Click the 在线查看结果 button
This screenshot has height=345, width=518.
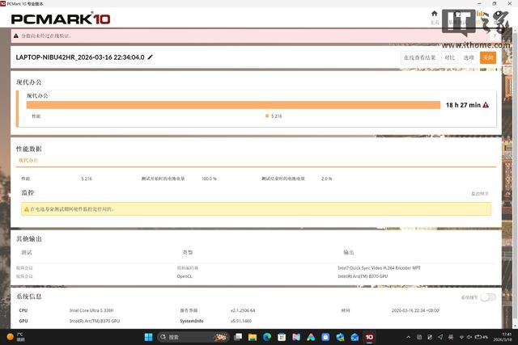(x=419, y=57)
